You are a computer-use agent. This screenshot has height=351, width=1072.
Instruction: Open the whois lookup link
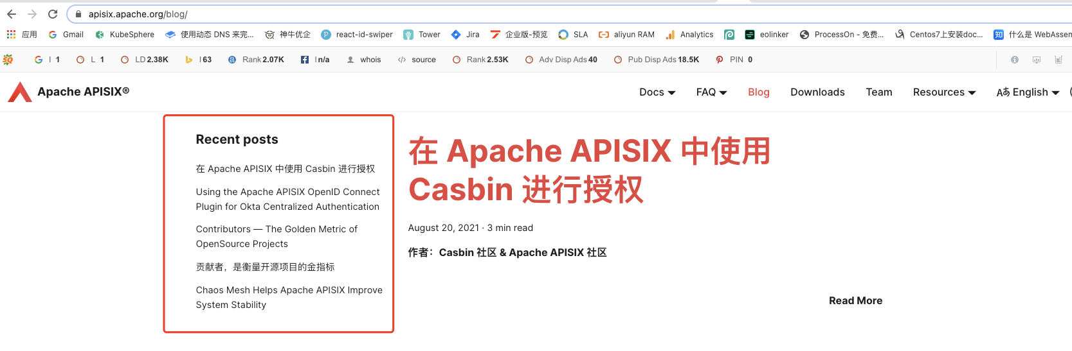[x=364, y=60]
